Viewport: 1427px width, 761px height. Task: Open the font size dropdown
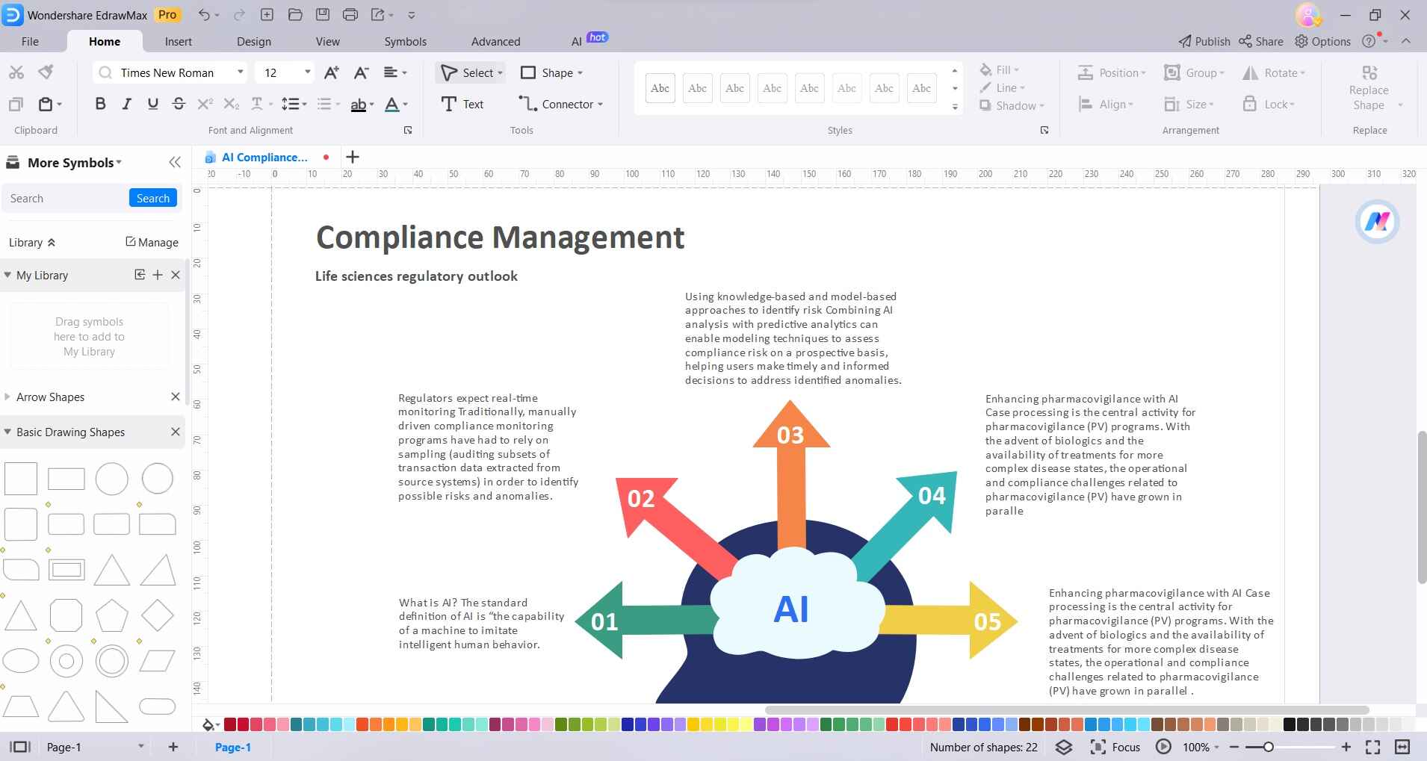[307, 72]
